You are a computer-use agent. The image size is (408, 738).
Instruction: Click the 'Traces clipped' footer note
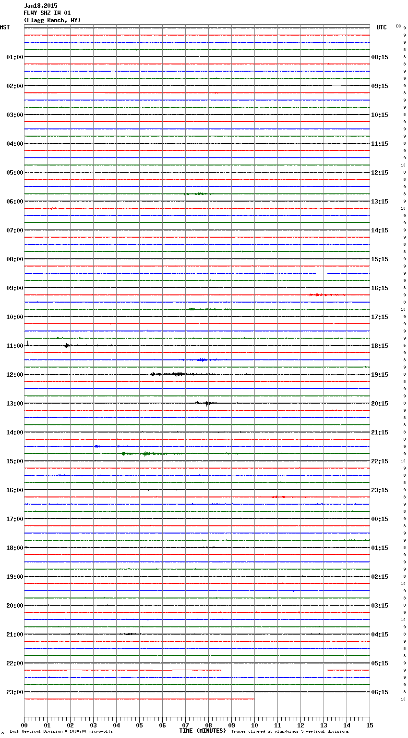click(290, 732)
